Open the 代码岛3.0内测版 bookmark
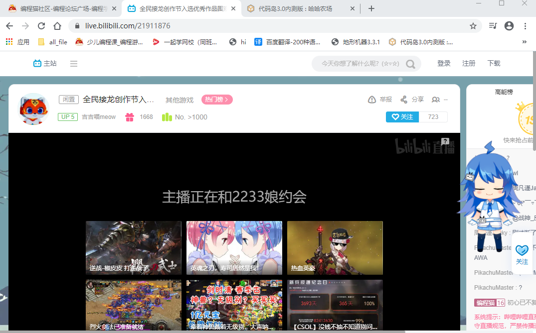 [x=421, y=42]
